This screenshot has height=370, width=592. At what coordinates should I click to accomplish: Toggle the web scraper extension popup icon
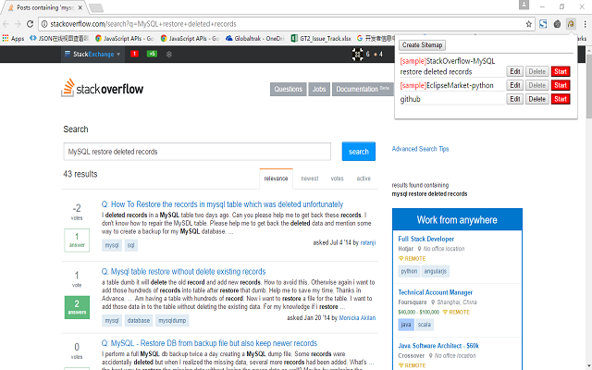(x=571, y=24)
